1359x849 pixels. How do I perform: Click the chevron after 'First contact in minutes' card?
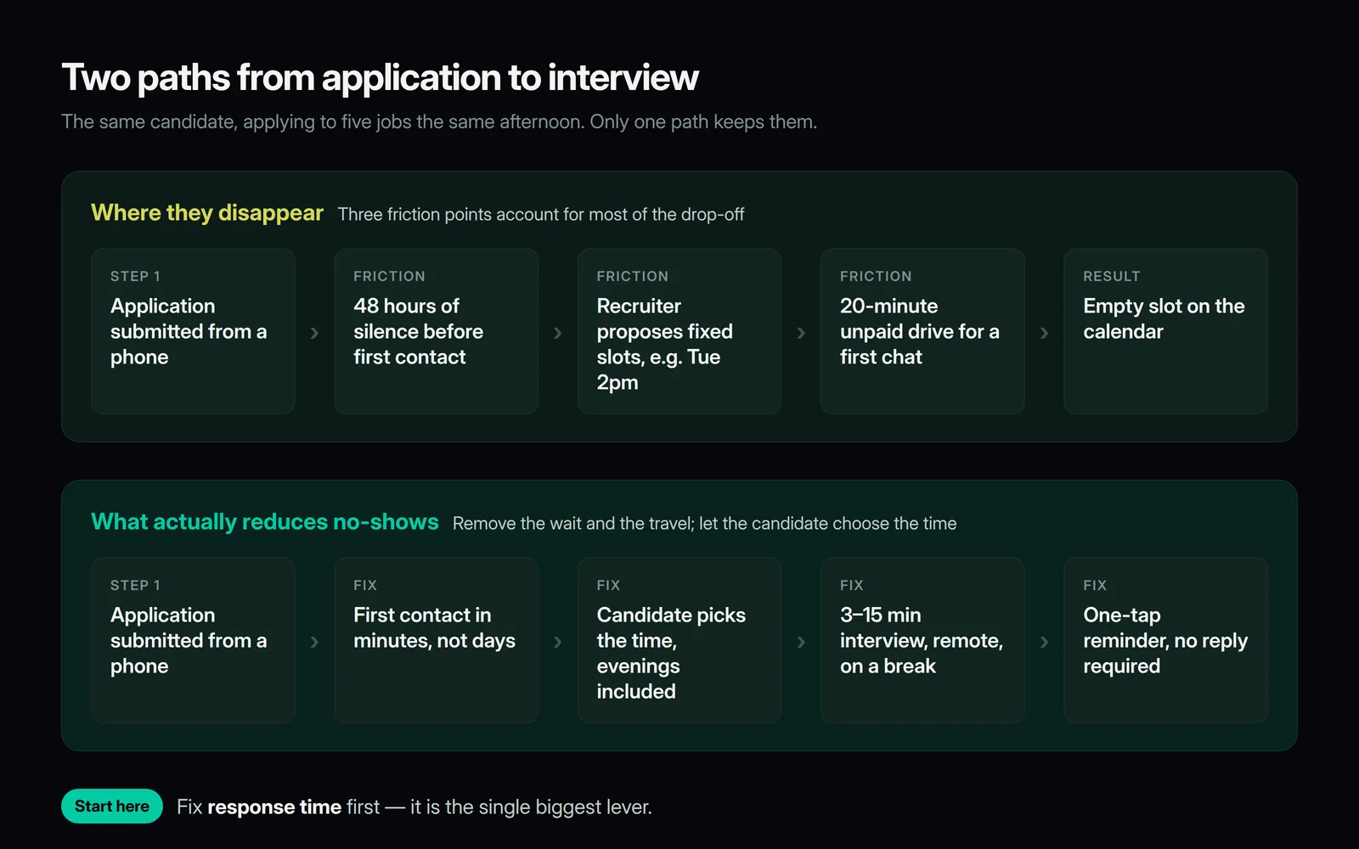click(x=558, y=642)
